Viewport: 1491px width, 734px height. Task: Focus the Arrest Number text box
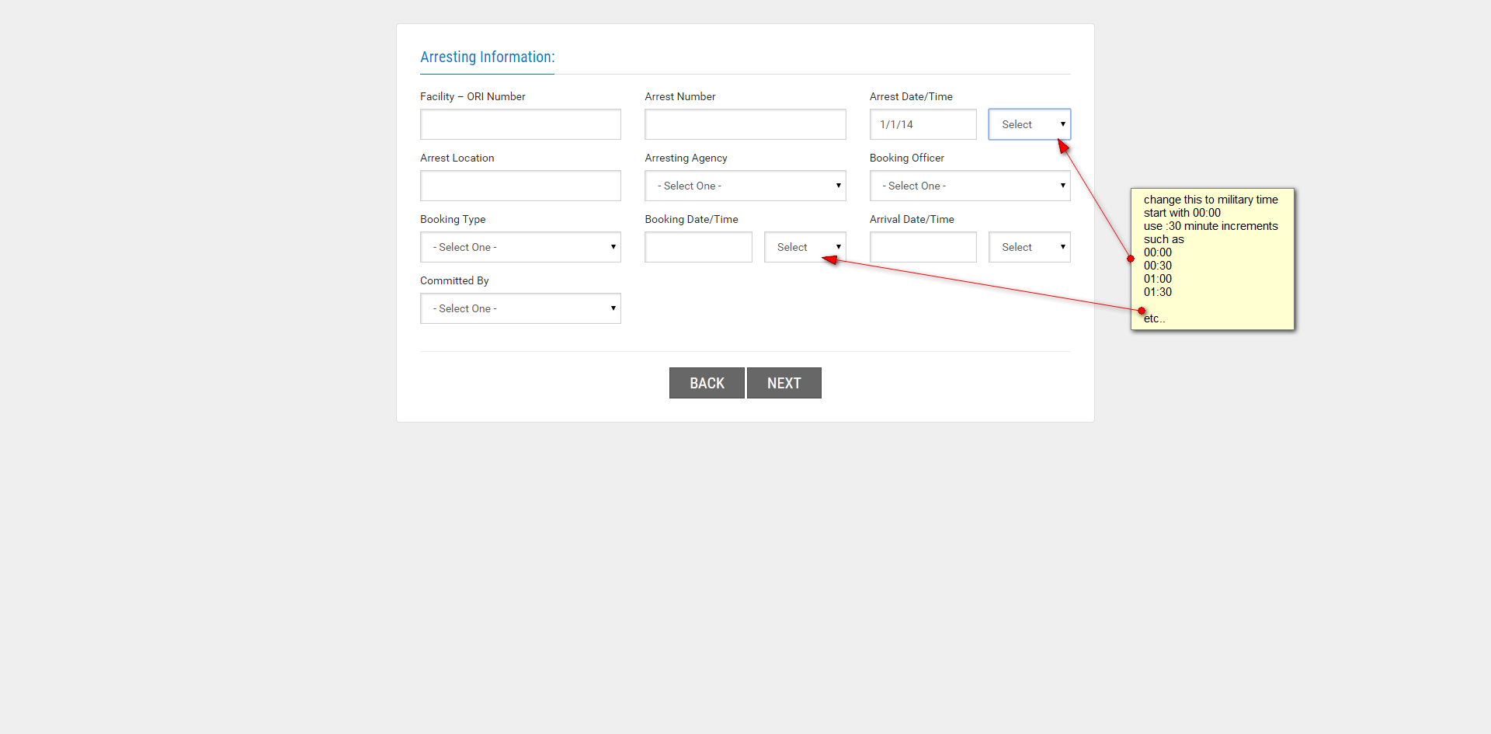coord(745,124)
